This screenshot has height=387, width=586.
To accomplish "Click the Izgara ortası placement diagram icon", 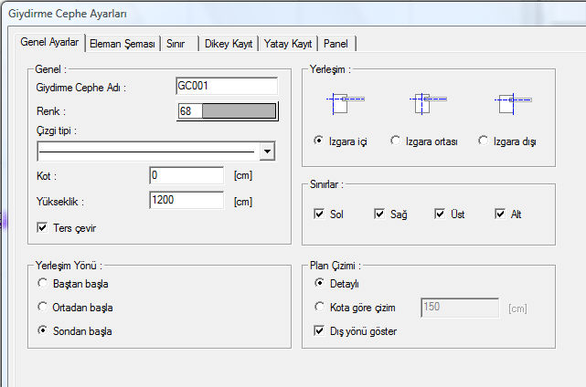I will coord(428,103).
